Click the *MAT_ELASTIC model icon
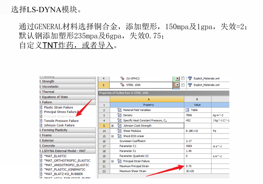The height and width of the screenshot is (184, 263). 41,156
